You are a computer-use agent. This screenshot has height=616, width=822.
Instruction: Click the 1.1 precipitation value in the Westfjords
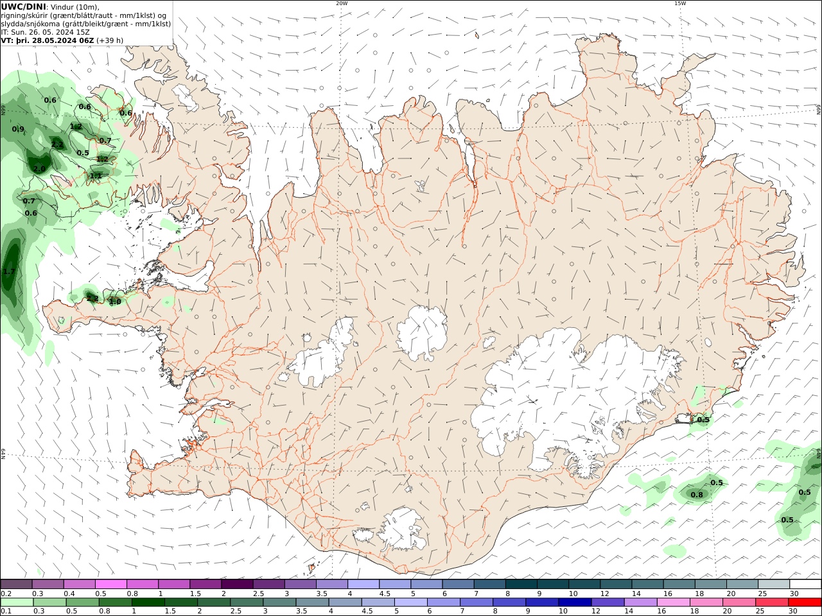tap(96, 175)
